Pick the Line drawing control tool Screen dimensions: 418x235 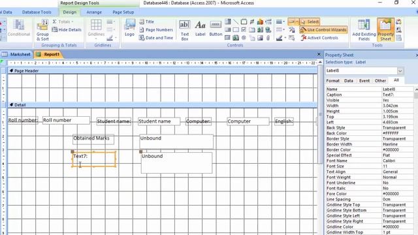click(236, 22)
